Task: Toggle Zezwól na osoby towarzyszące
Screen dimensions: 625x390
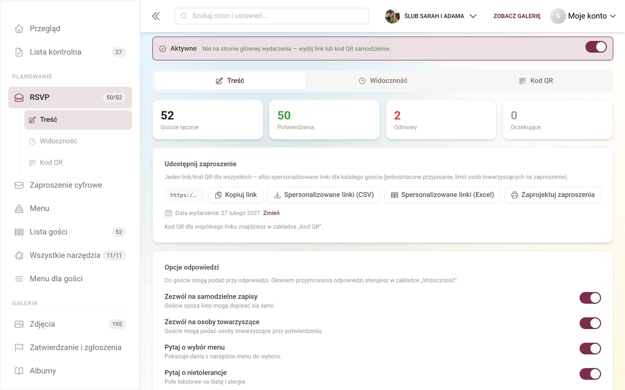Action: coord(590,323)
